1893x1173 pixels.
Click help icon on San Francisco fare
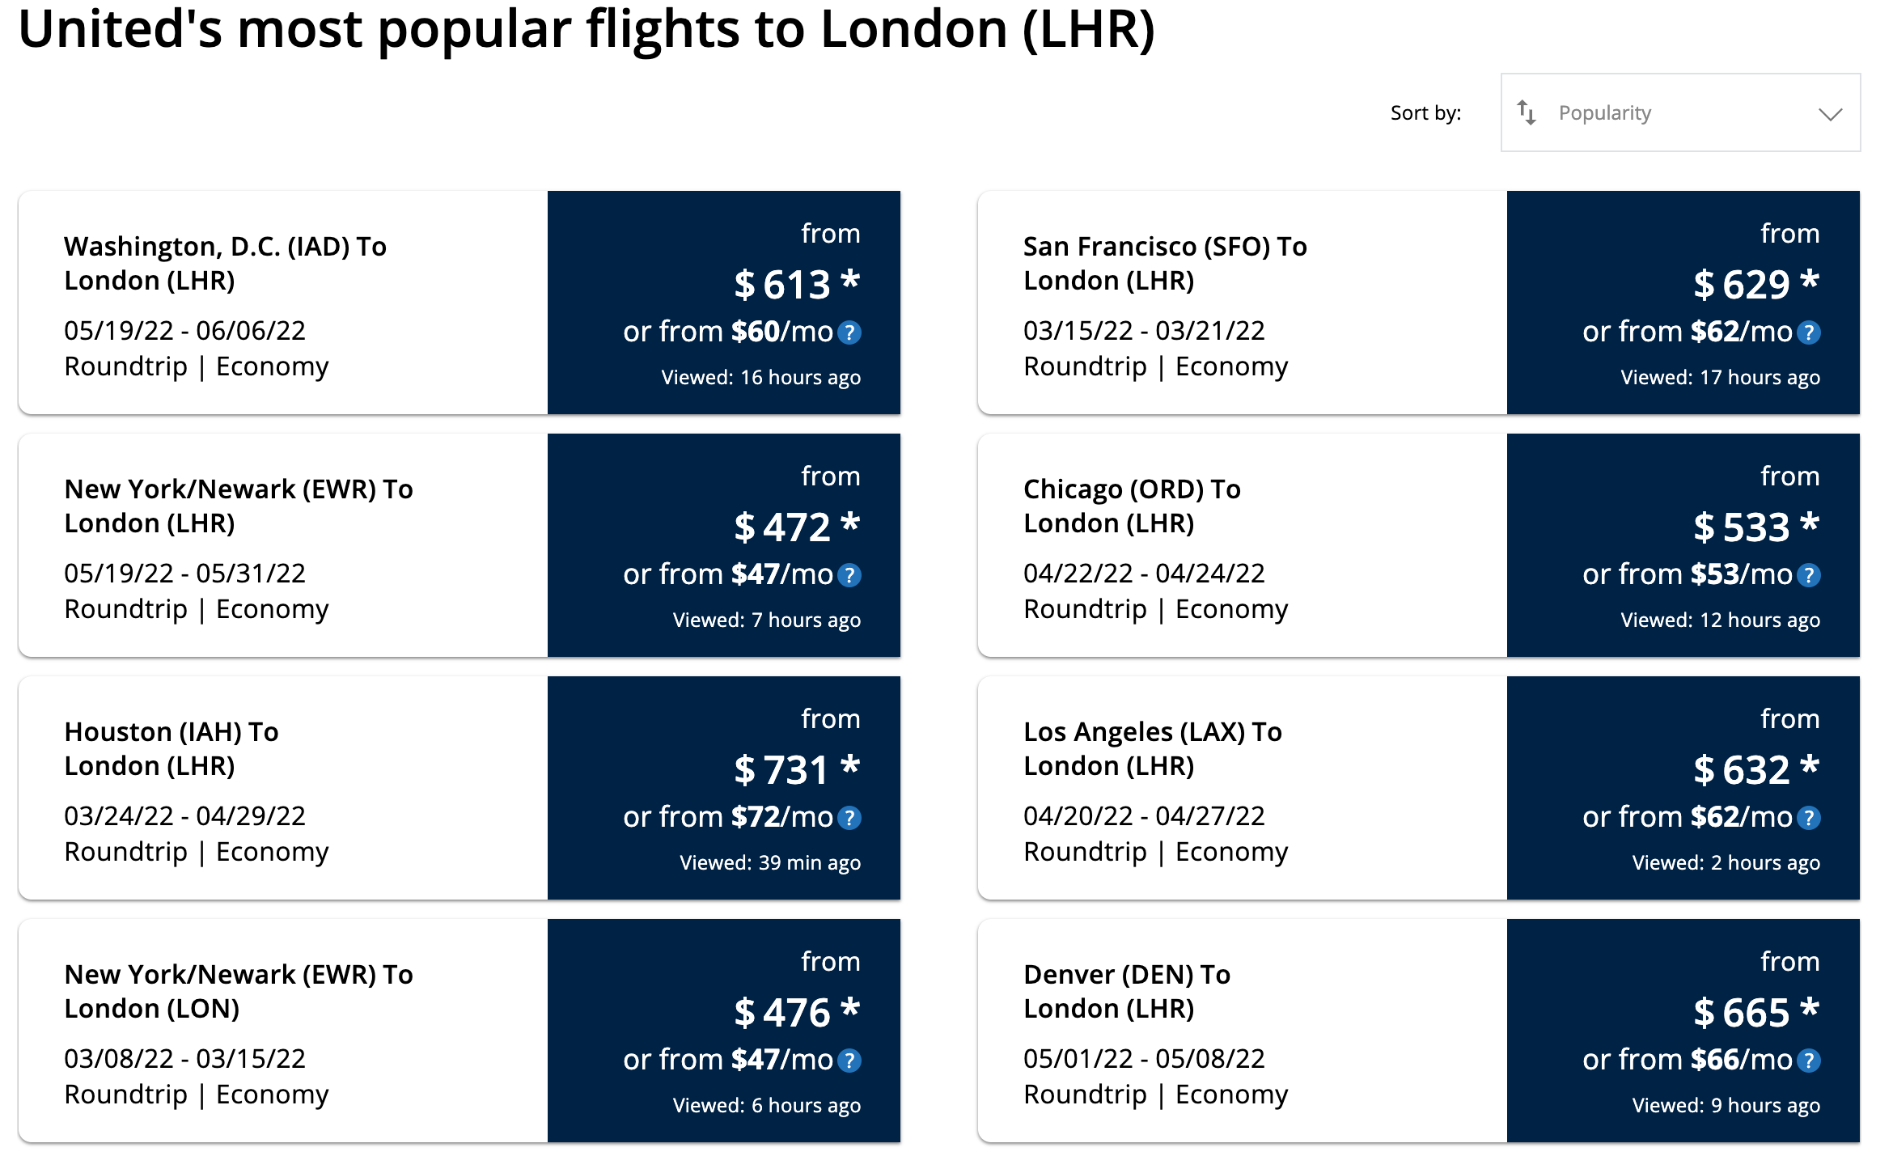point(1809,332)
